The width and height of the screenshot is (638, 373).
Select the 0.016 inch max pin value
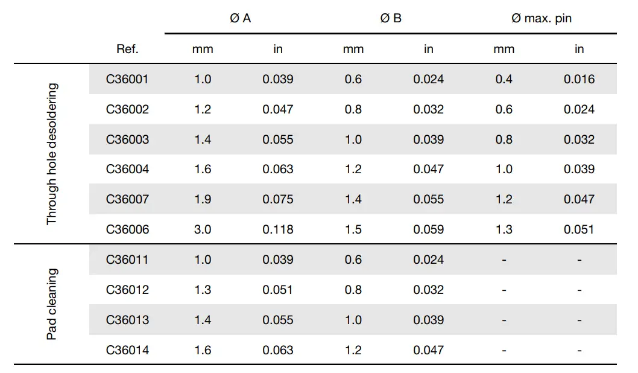pyautogui.click(x=579, y=79)
